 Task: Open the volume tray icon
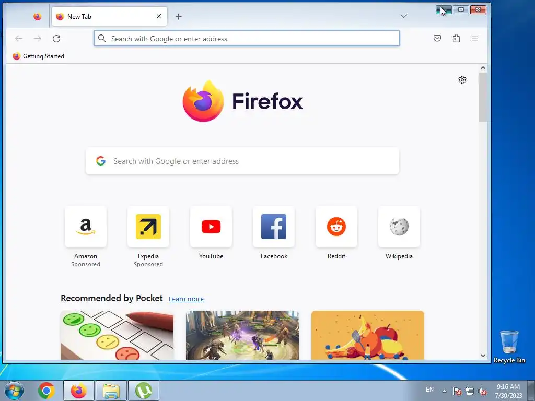[482, 391]
